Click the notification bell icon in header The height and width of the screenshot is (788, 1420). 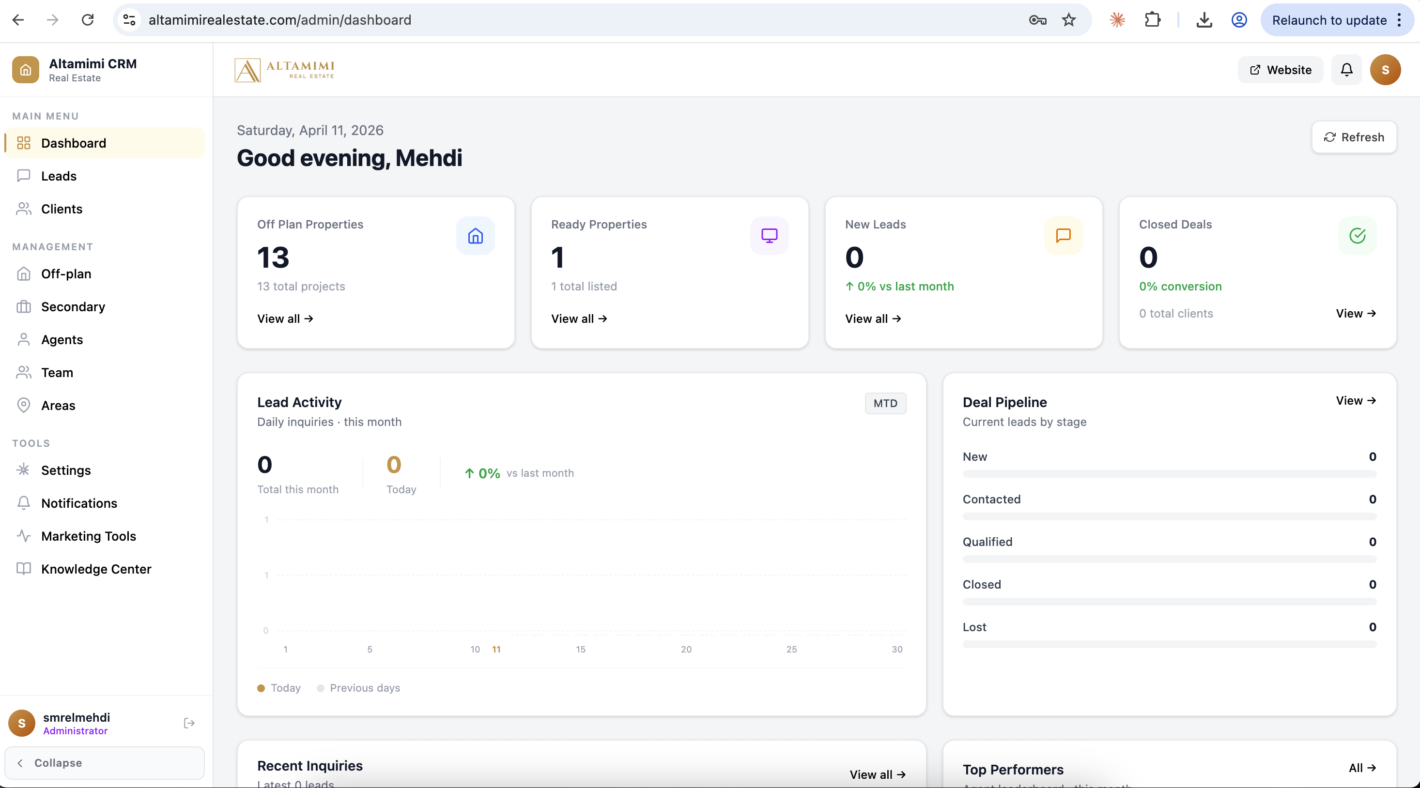(1346, 70)
